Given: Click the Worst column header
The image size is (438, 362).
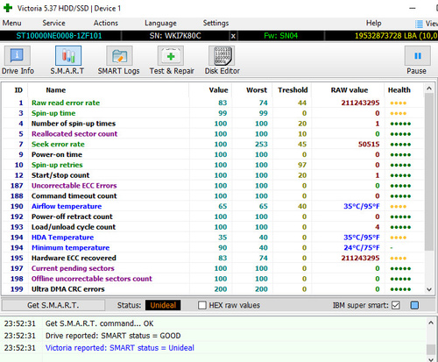Looking at the screenshot, I should [x=257, y=90].
